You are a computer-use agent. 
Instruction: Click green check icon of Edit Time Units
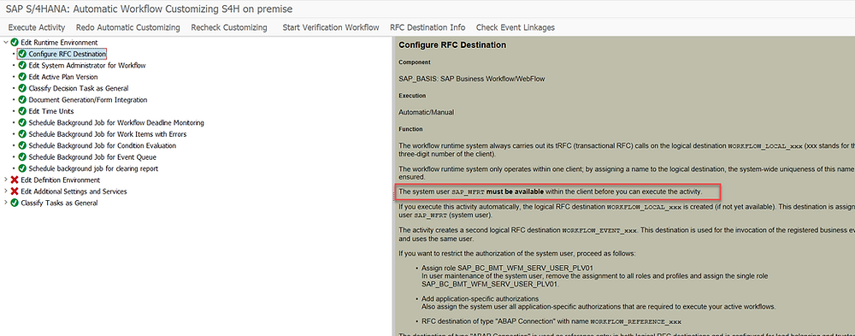click(x=22, y=111)
